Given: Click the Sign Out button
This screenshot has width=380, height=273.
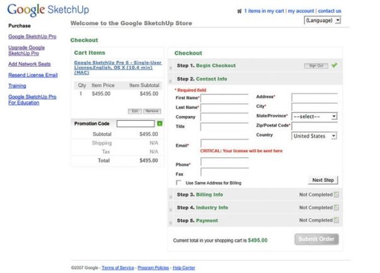Looking at the screenshot, I should [316, 65].
